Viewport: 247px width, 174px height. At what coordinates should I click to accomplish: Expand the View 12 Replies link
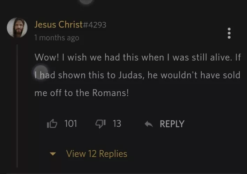(97, 153)
